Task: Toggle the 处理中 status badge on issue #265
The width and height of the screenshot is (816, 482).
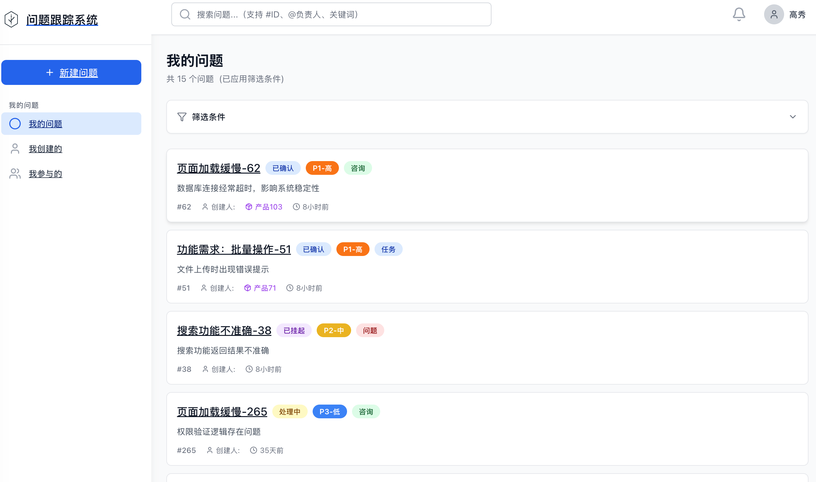Action: pos(290,411)
